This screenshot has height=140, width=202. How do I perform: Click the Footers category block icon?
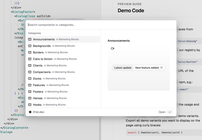point(30,92)
